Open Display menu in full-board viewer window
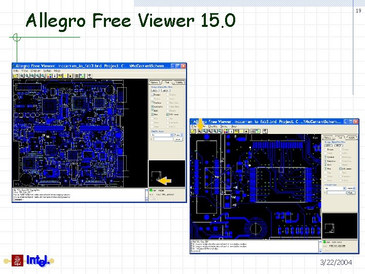Image resolution: width=365 pixels, height=274 pixels. click(x=35, y=71)
